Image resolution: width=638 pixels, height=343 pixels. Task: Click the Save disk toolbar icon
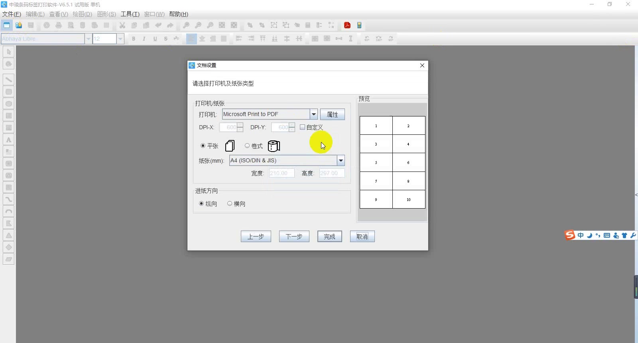(x=31, y=25)
